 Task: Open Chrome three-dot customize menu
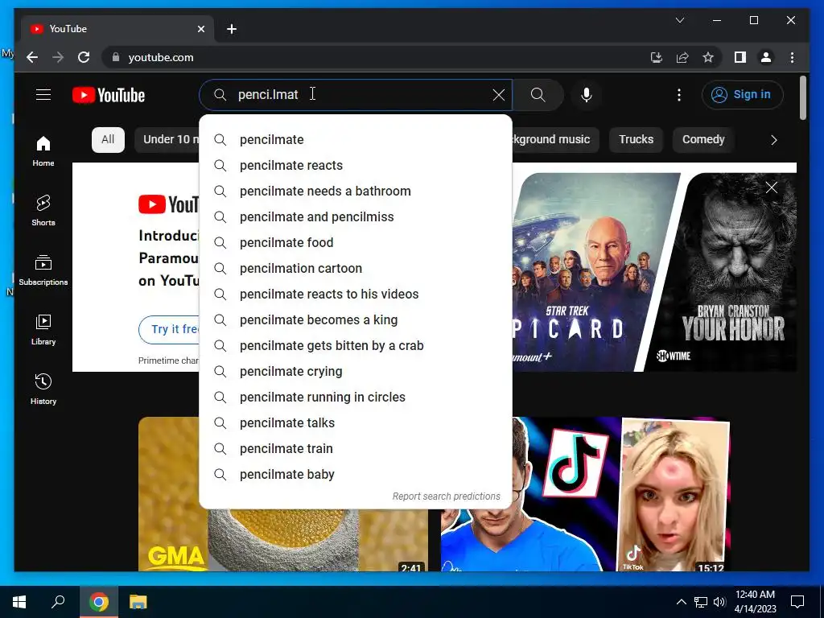(792, 57)
